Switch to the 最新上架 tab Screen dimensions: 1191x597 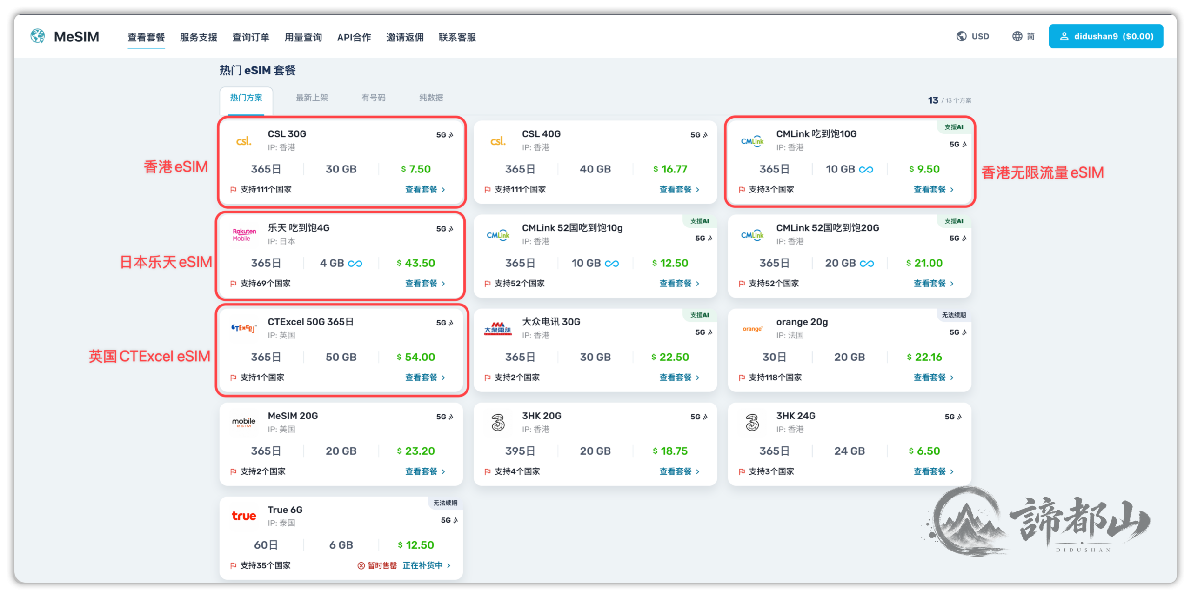(312, 98)
